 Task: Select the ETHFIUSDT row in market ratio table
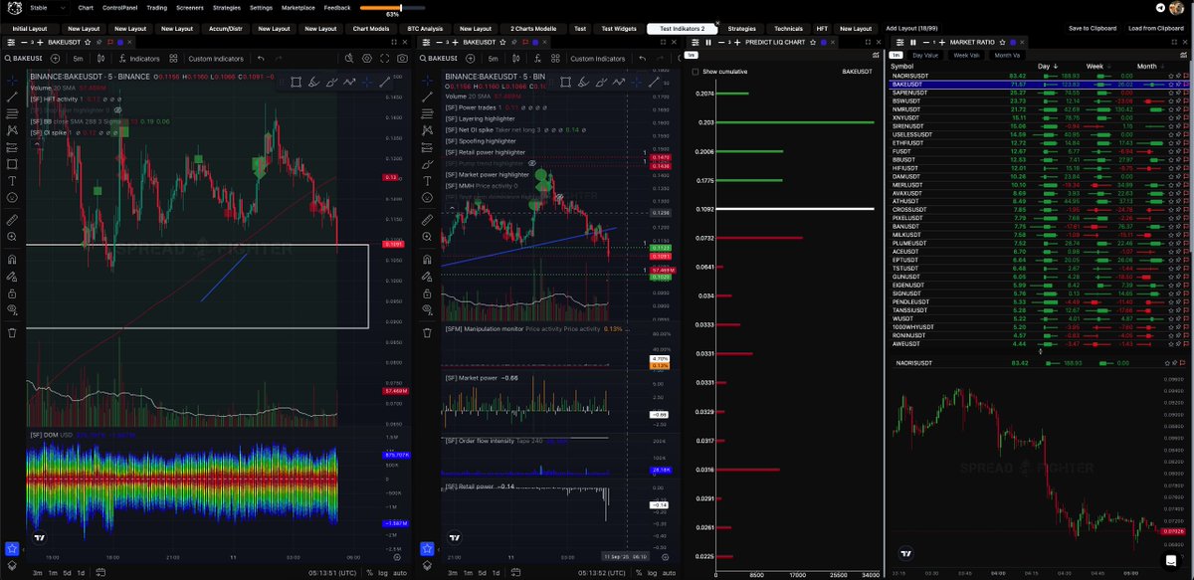[x=1038, y=142]
